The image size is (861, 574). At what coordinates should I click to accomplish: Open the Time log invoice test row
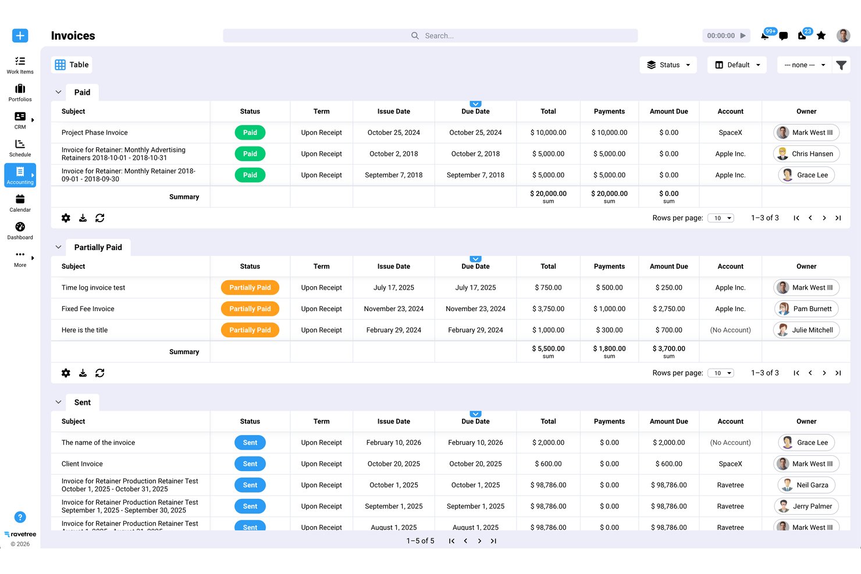pos(450,287)
